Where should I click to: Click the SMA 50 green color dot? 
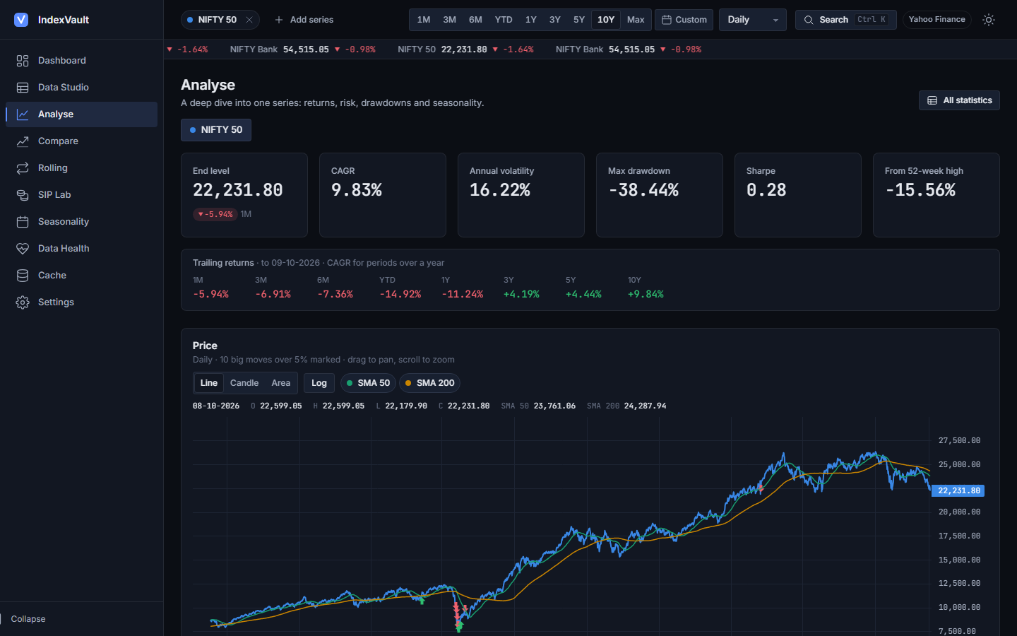(x=350, y=383)
